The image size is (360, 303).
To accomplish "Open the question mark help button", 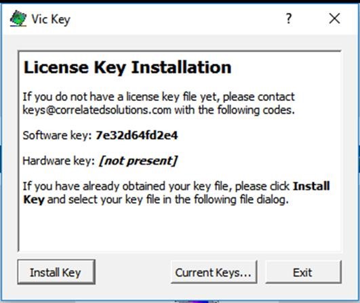I will (289, 18).
